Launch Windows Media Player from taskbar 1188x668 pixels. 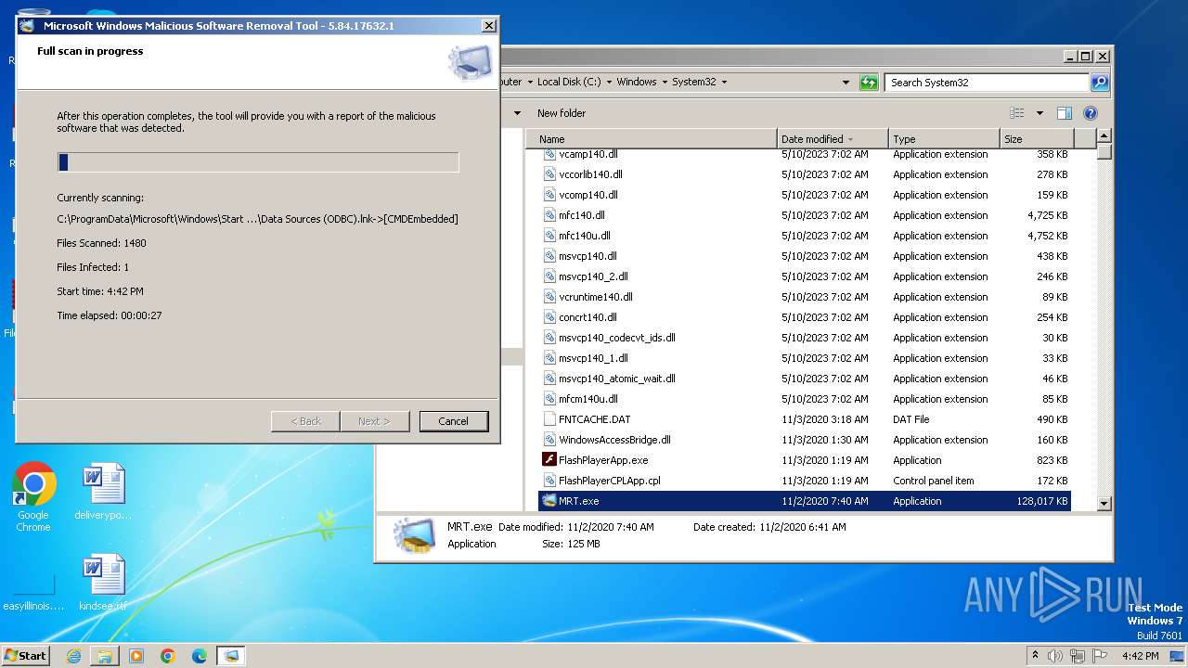pos(136,656)
